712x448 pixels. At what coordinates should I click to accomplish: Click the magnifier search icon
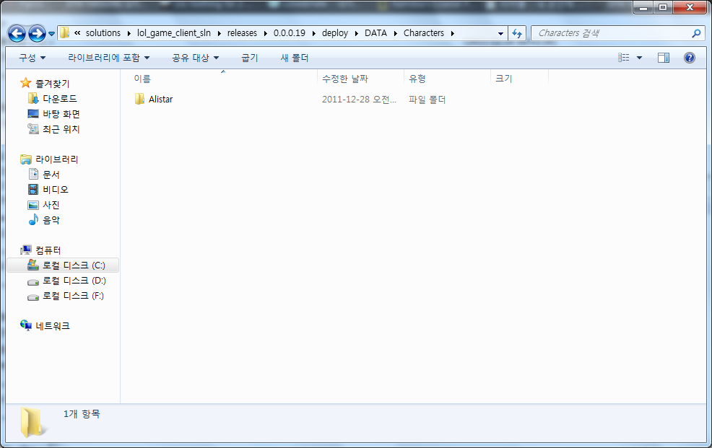click(x=695, y=33)
